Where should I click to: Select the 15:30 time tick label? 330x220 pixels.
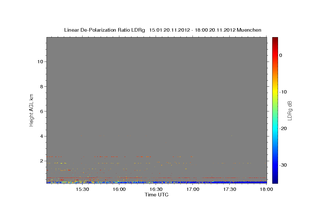click(82, 189)
